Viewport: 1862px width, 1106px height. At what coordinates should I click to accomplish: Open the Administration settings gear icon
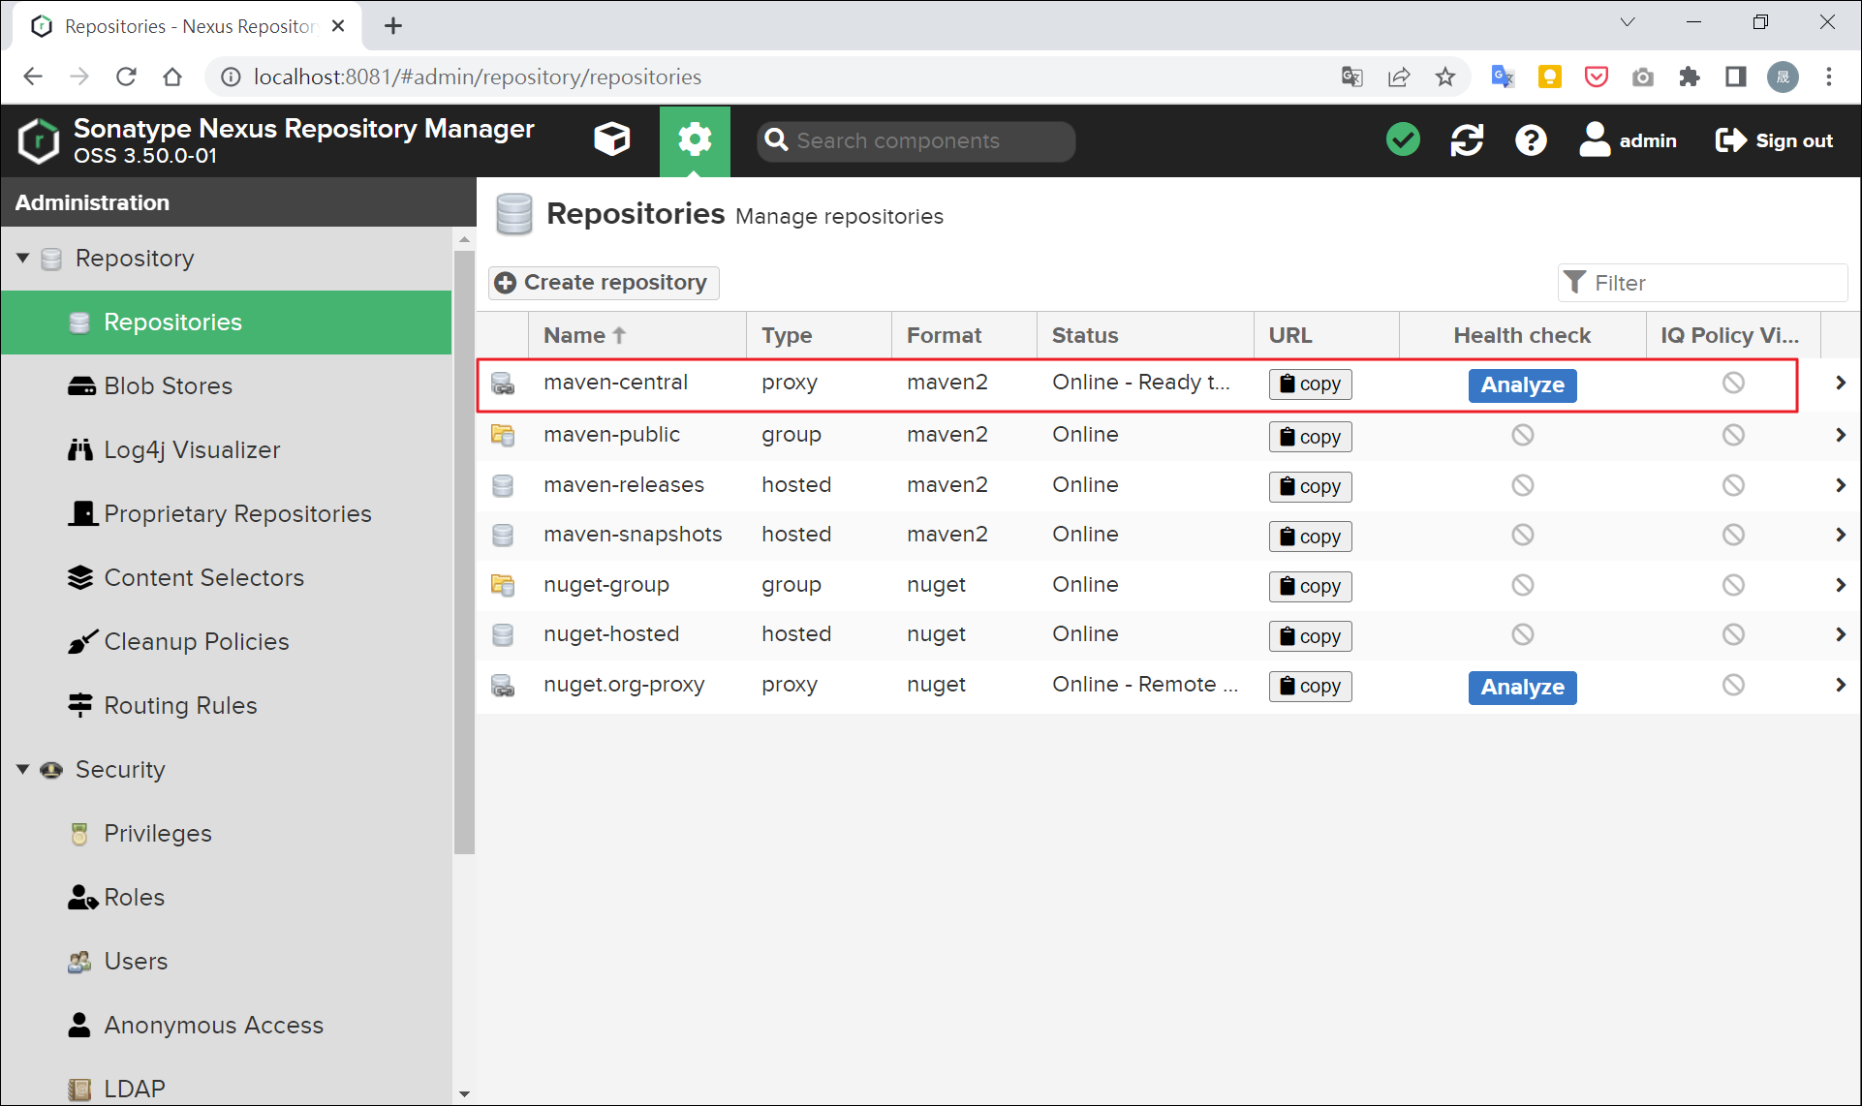(695, 139)
